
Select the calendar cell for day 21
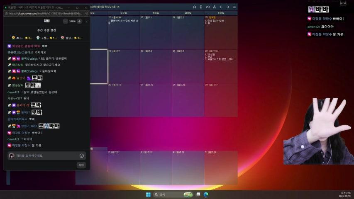click(188, 66)
